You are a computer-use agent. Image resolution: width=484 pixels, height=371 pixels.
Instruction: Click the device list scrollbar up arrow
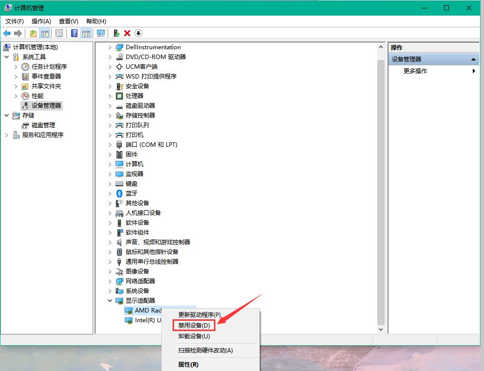pyautogui.click(x=381, y=47)
